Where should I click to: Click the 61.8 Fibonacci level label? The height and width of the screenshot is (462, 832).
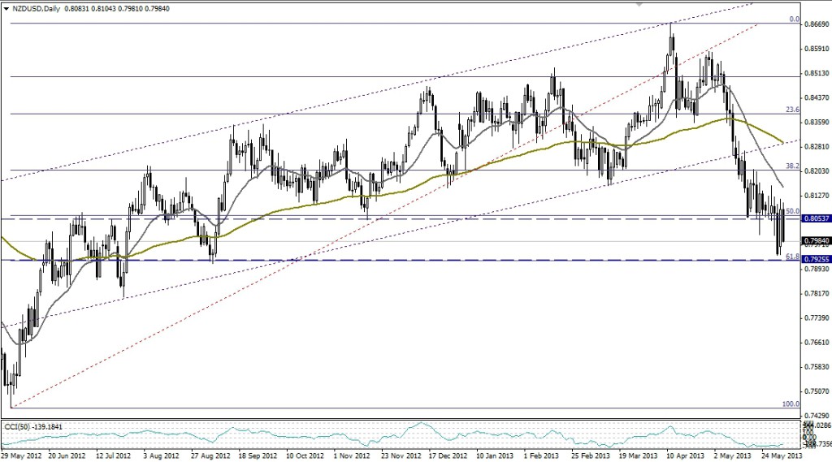tap(785, 256)
